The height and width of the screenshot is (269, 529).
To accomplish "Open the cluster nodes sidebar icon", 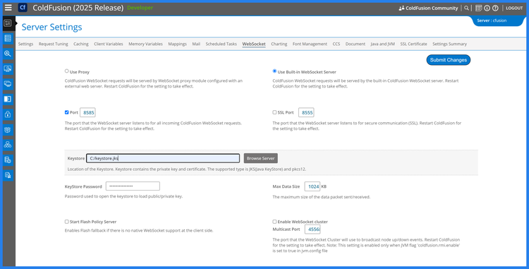I will point(8,145).
